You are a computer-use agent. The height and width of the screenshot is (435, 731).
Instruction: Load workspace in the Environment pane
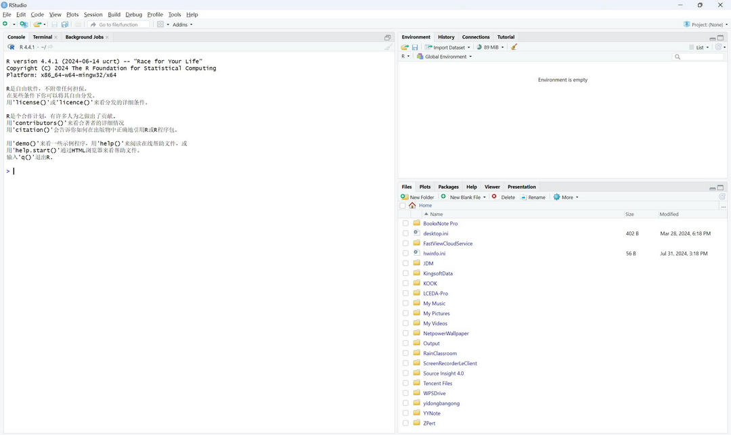point(404,47)
